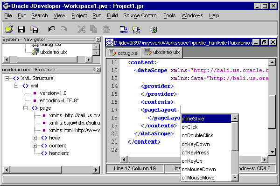Click the uixdemo.uix file icon in Navigator
Screen dimensions: 280x186
[35, 52]
